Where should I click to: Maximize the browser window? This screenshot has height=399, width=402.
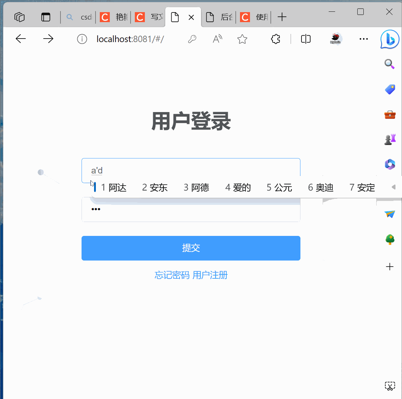(361, 12)
